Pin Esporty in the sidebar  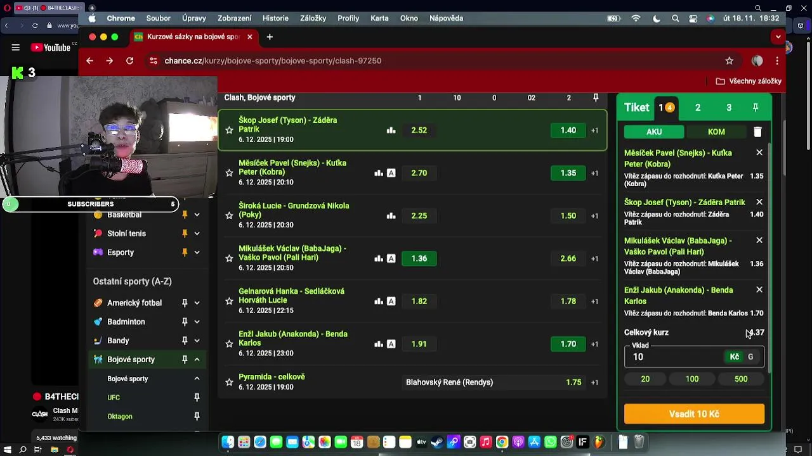pos(185,252)
